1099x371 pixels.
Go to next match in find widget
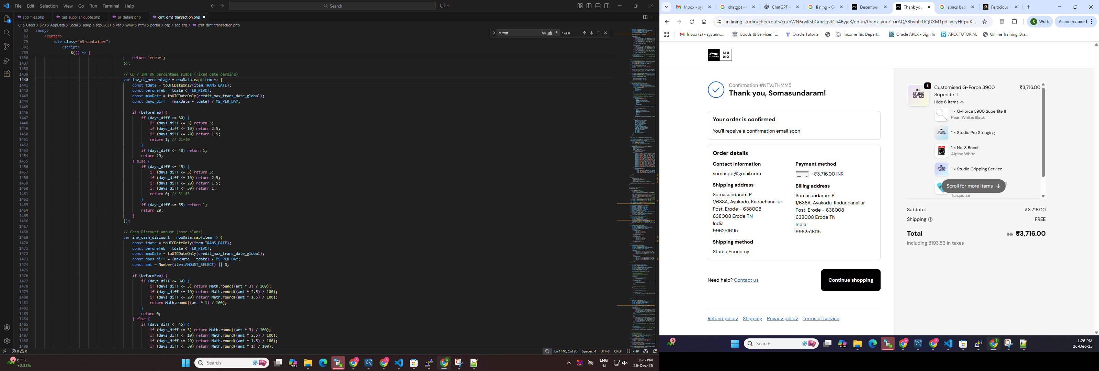coord(591,33)
